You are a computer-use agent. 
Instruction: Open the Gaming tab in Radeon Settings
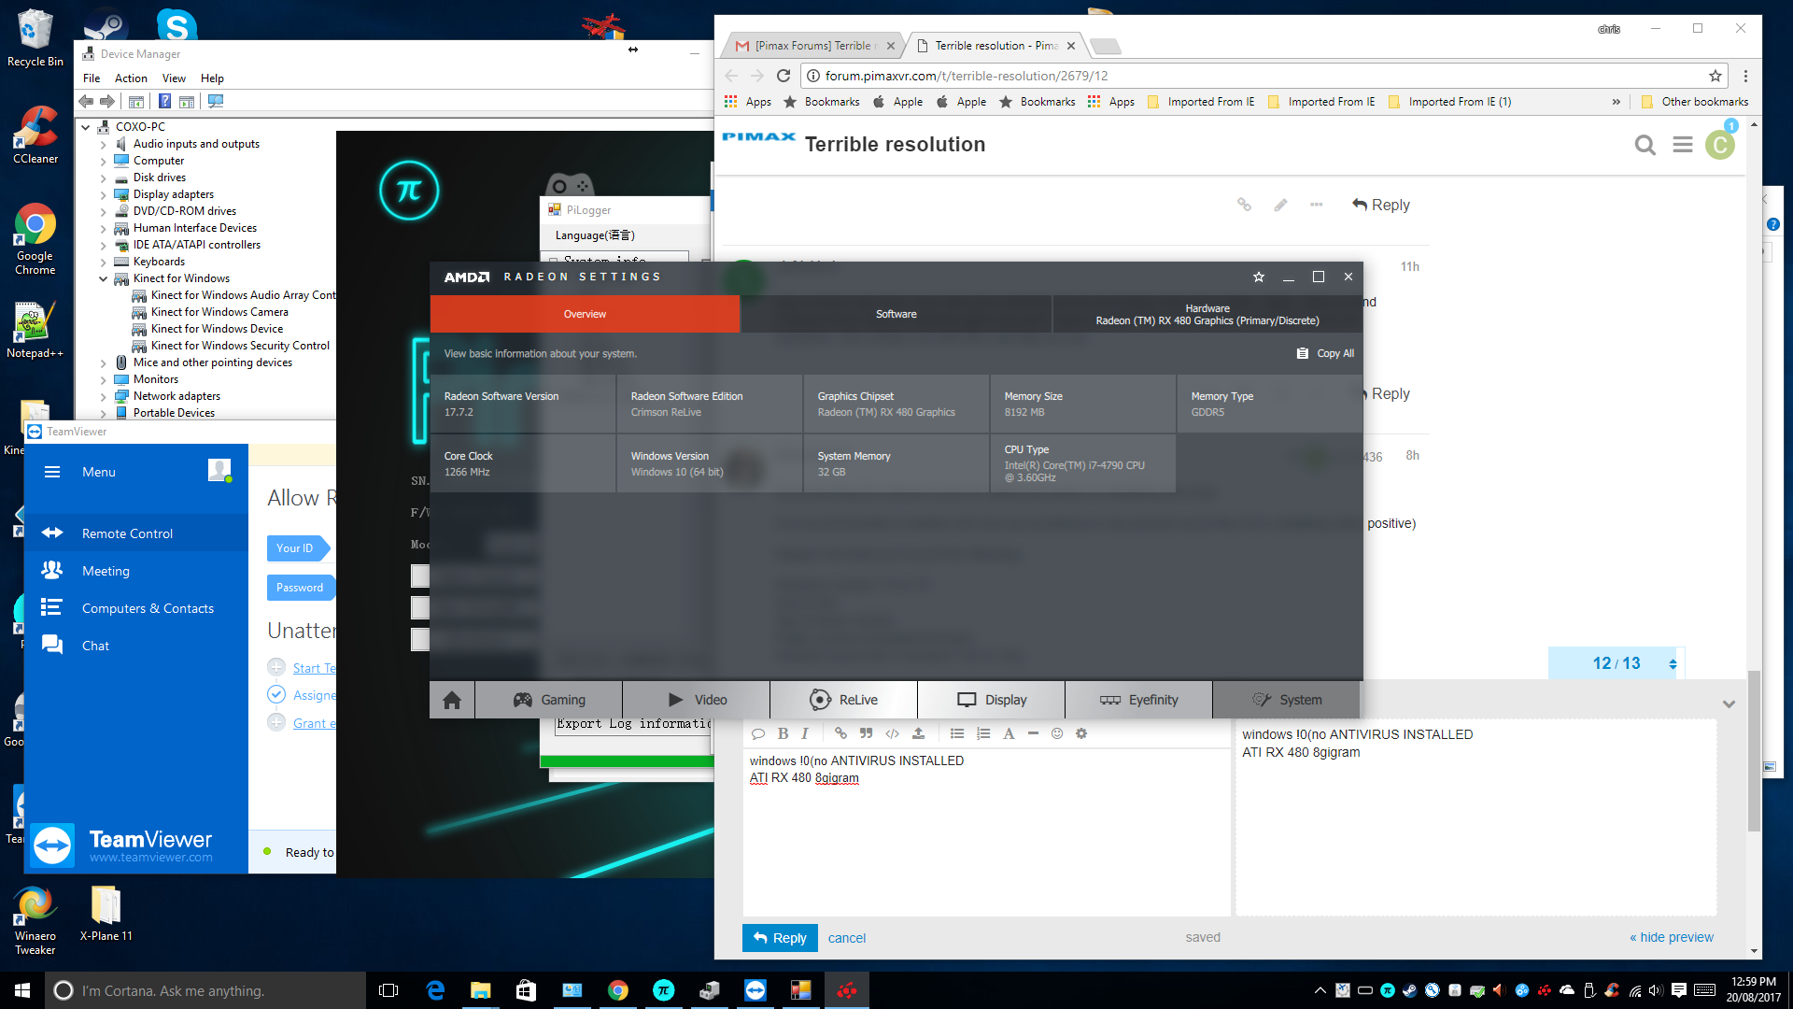[x=549, y=700]
